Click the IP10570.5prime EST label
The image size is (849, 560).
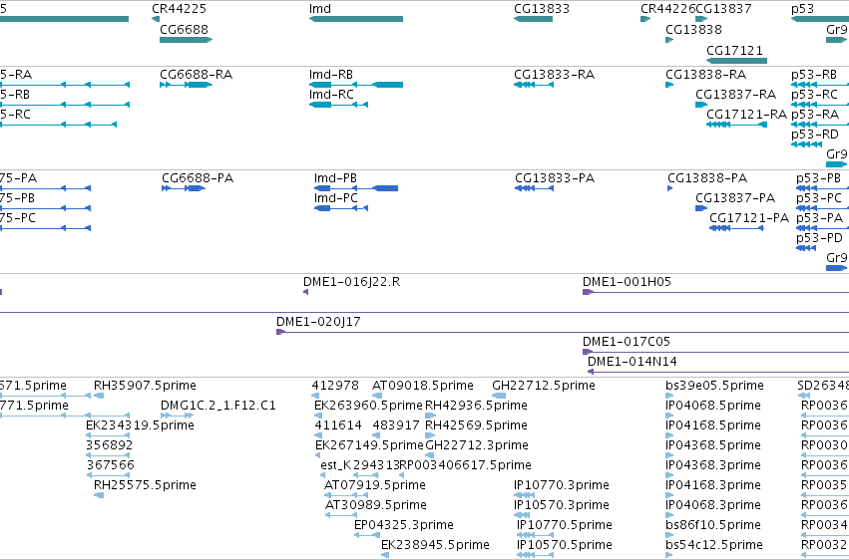click(x=565, y=545)
